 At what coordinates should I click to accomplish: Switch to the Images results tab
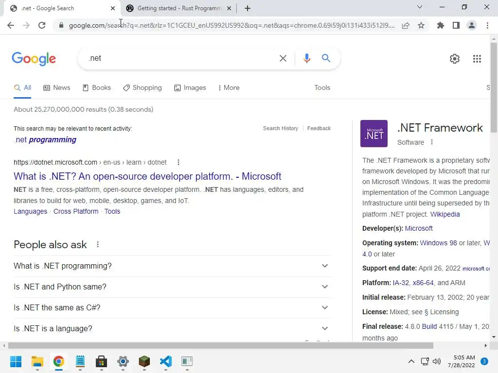[190, 88]
